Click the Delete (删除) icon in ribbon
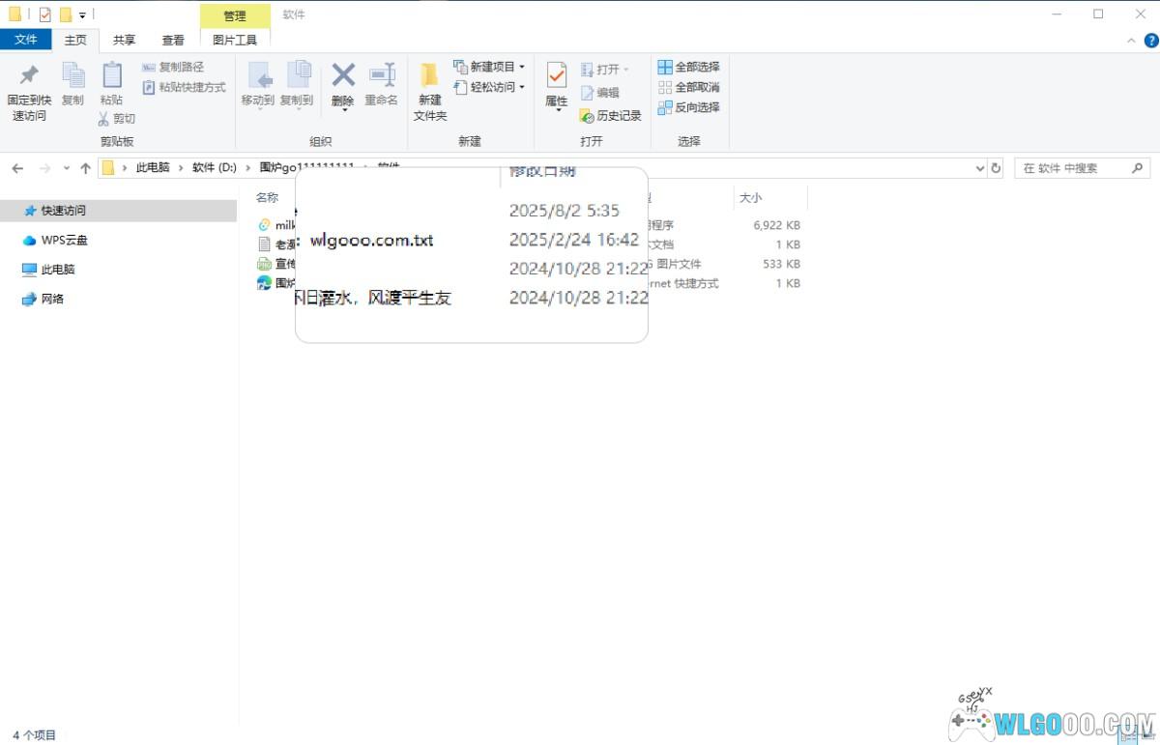Screen dimensions: 1160x745 342,76
